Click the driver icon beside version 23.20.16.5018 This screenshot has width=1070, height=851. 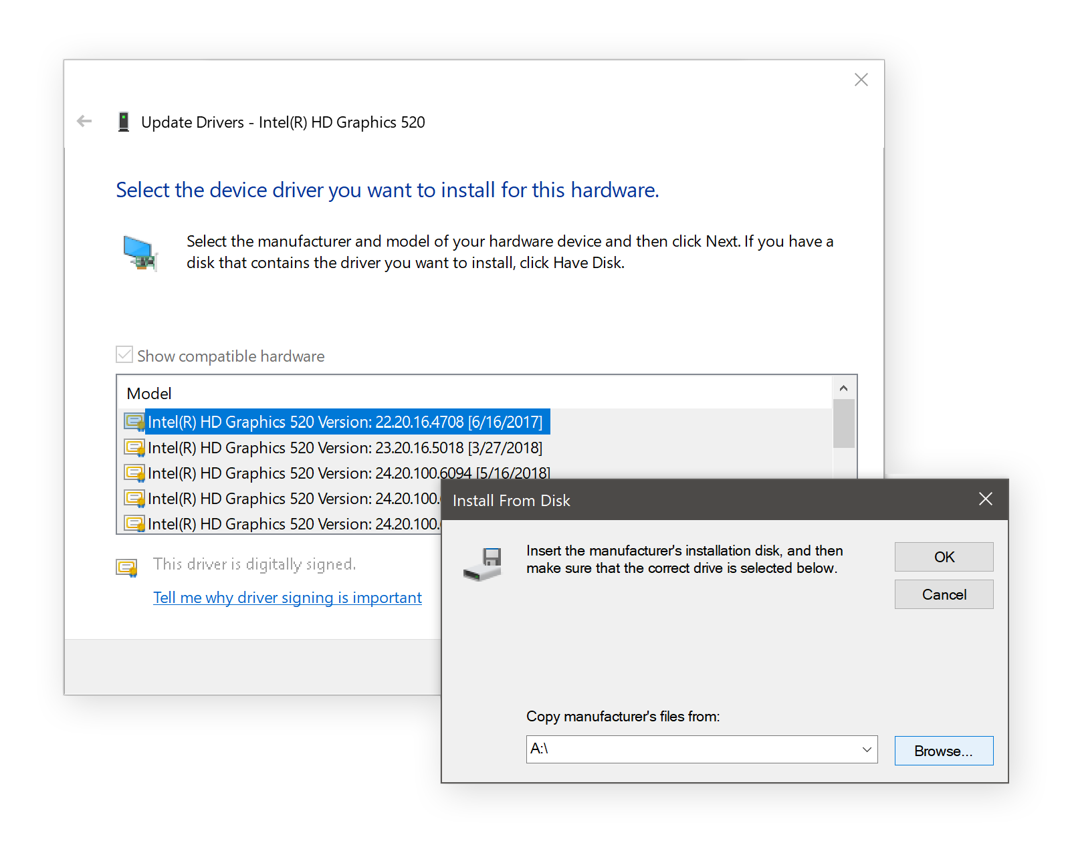pyautogui.click(x=134, y=447)
